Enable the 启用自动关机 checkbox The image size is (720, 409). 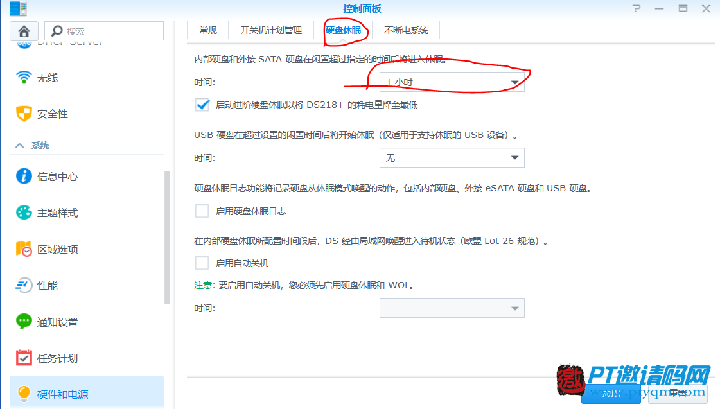(x=202, y=263)
